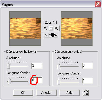
Task: Click the vertical Amplitude field showing 0
Action: [87, 66]
